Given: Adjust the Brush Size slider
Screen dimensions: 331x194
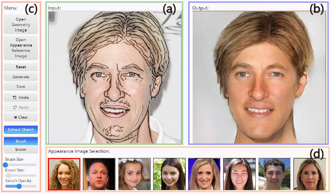Looking at the screenshot, I should pos(21,165).
